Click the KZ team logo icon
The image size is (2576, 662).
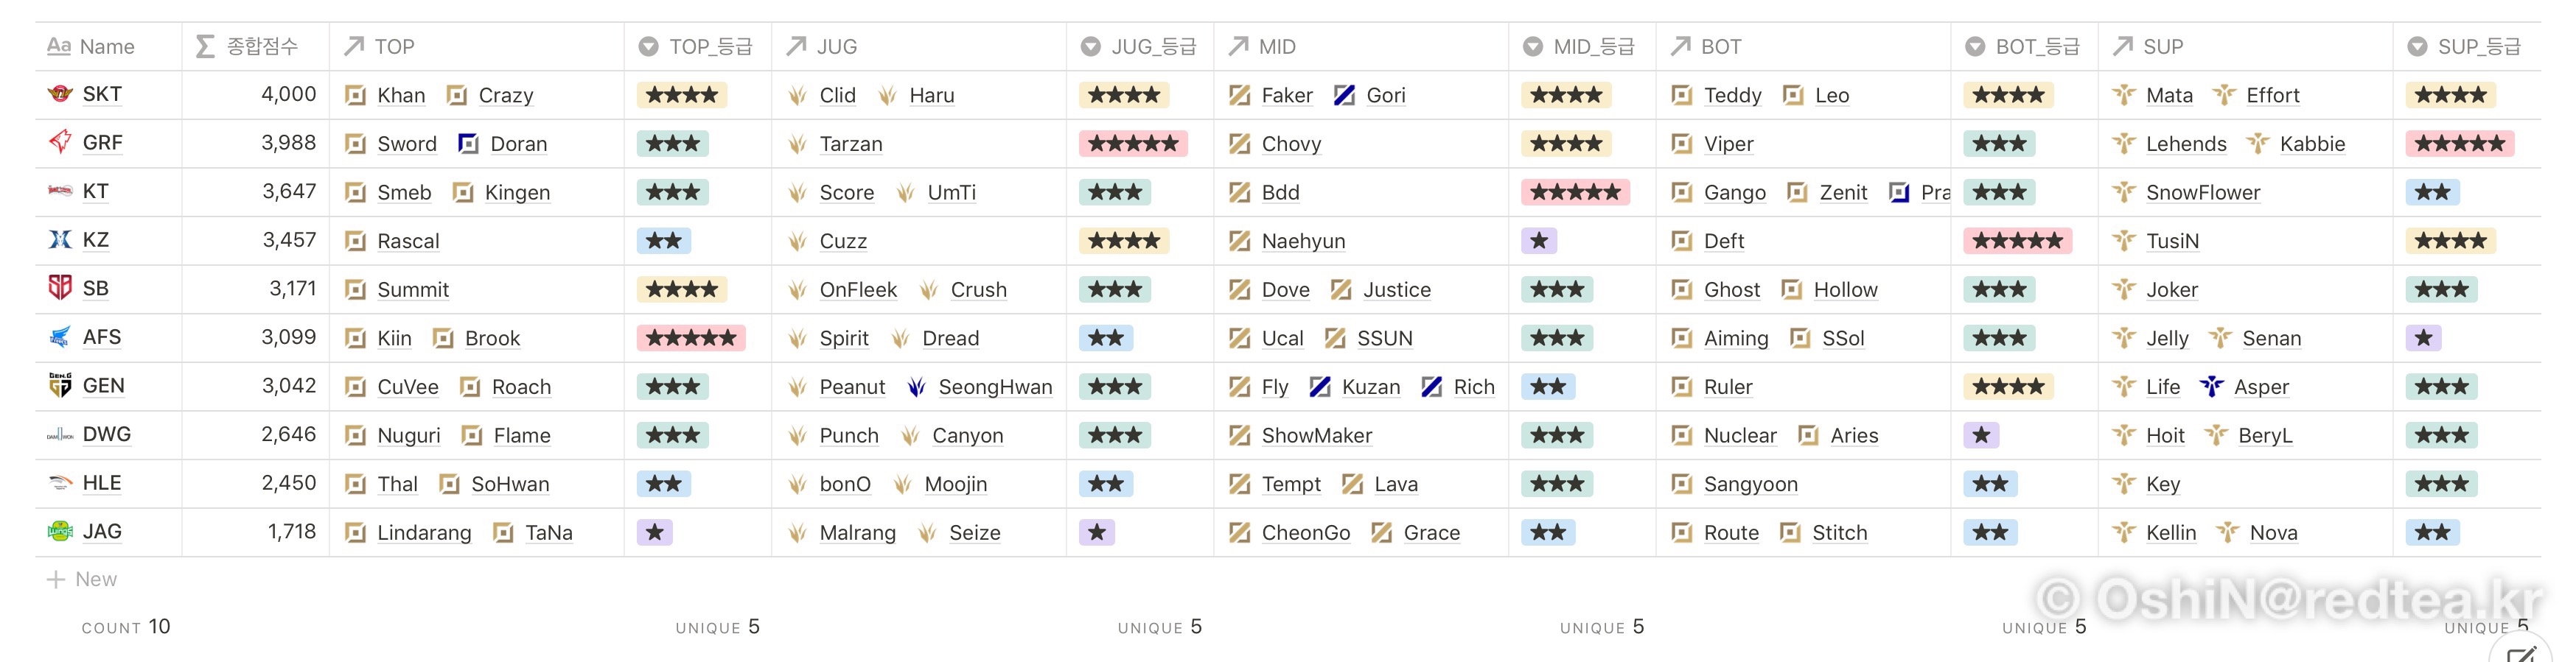click(60, 239)
